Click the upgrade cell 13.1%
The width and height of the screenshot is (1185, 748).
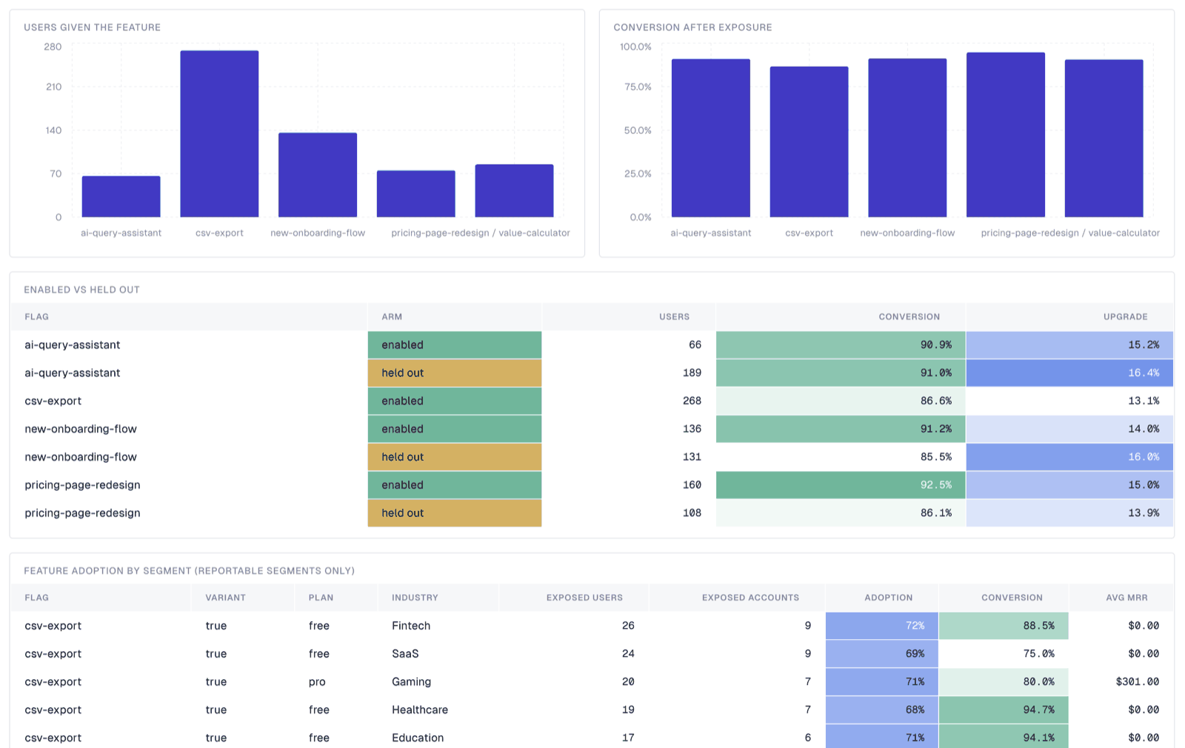coord(1069,401)
